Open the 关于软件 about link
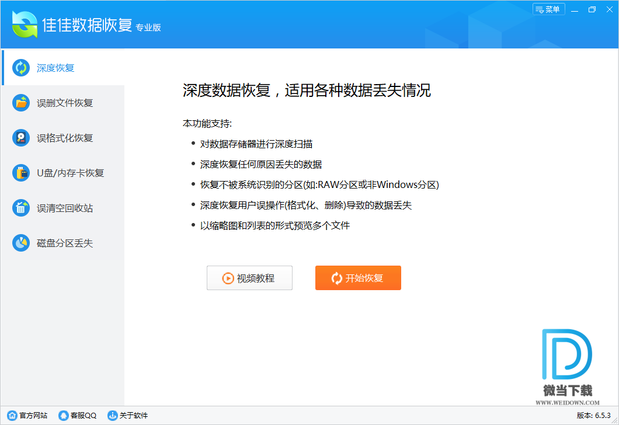Screen dimensions: 619x425 [x=128, y=415]
